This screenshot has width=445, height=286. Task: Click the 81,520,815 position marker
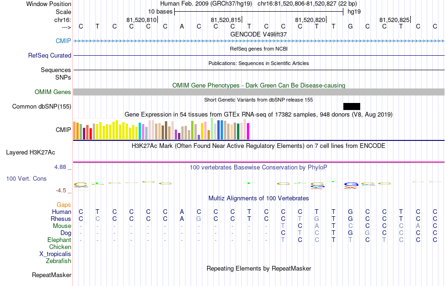coord(226,20)
